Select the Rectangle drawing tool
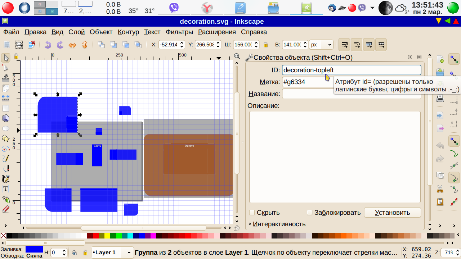The width and height of the screenshot is (461, 259). pyautogui.click(x=6, y=108)
